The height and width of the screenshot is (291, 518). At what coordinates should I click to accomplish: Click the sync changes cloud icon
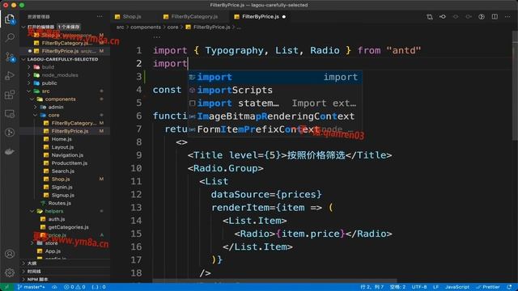point(54,287)
